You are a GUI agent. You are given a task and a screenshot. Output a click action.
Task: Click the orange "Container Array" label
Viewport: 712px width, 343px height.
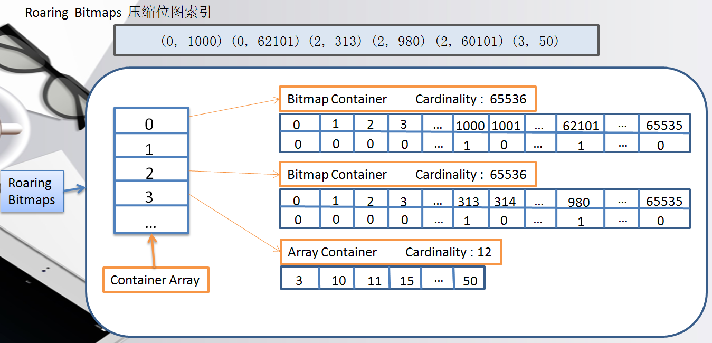155,280
